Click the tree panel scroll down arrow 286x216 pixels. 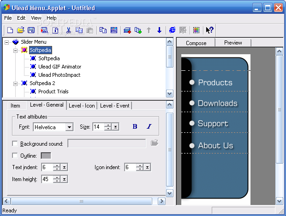point(170,94)
